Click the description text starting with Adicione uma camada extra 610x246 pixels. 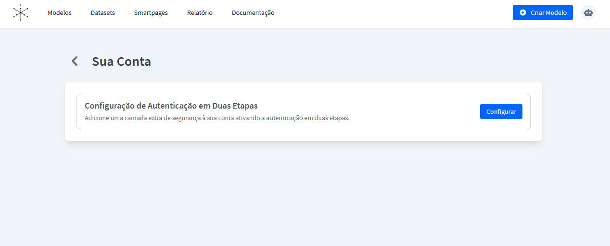tap(217, 118)
